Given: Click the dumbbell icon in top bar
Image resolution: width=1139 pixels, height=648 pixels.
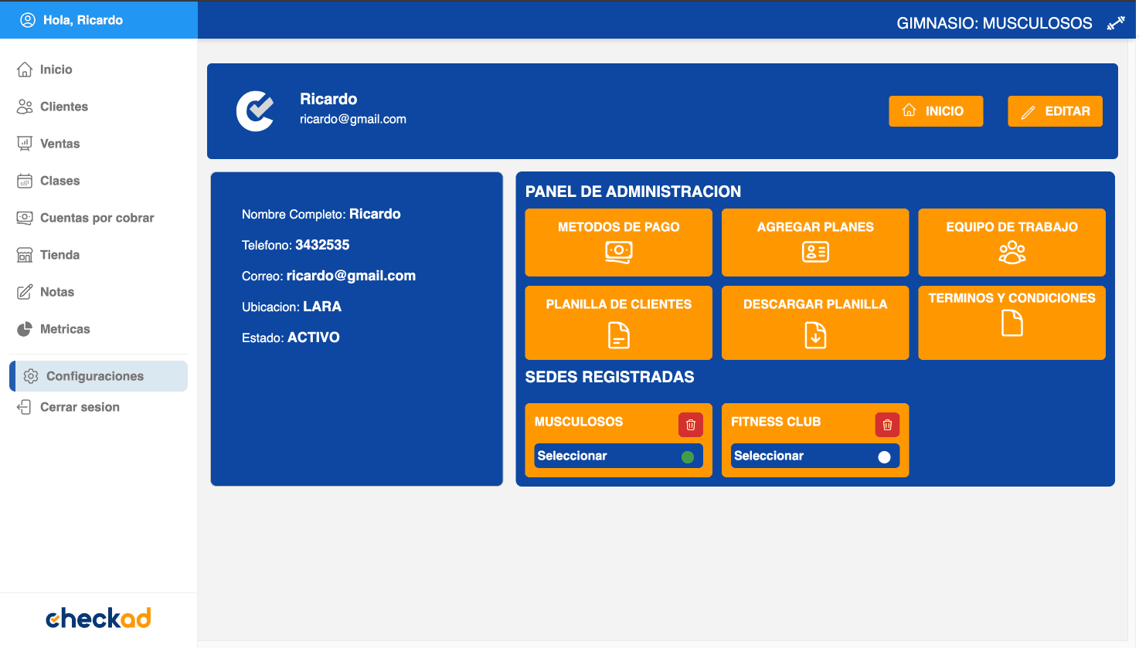Looking at the screenshot, I should (1115, 23).
